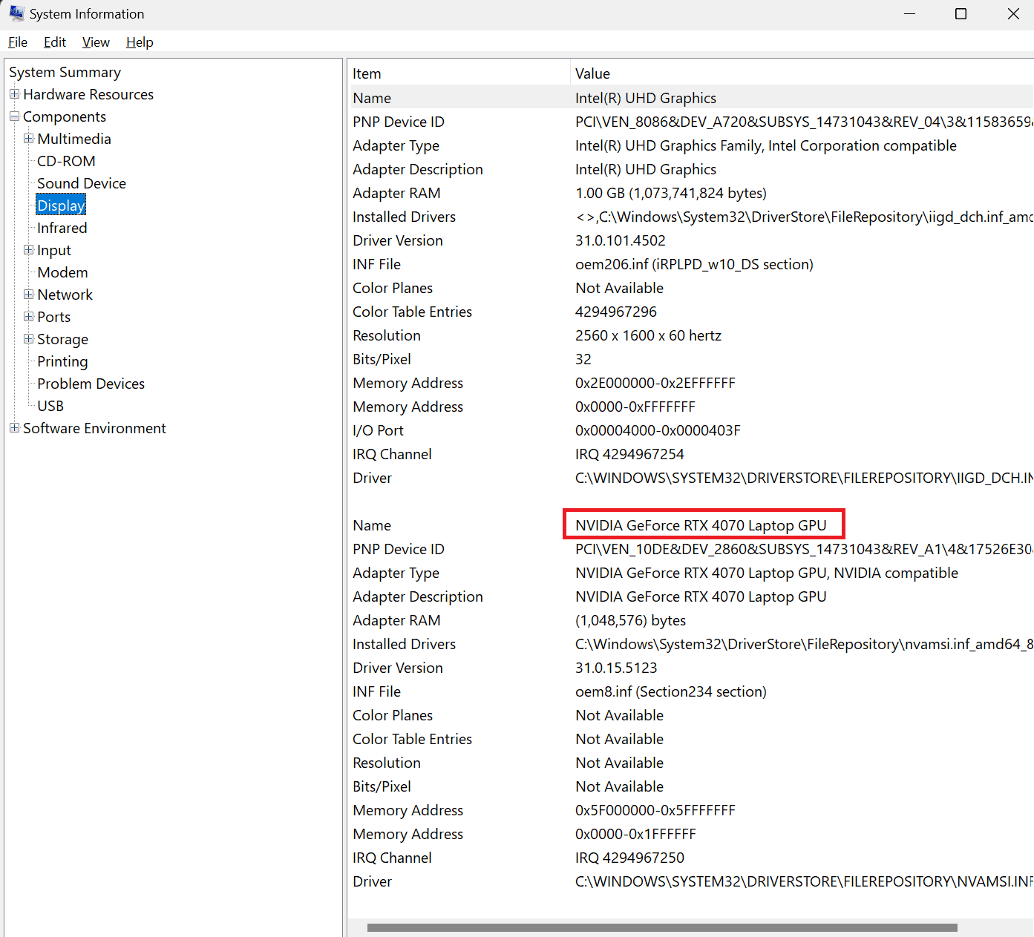
Task: Select Hardware Resources label in tree
Action: pyautogui.click(x=88, y=94)
